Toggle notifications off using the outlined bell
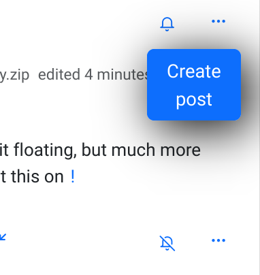The height and width of the screenshot is (275, 260). (167, 24)
